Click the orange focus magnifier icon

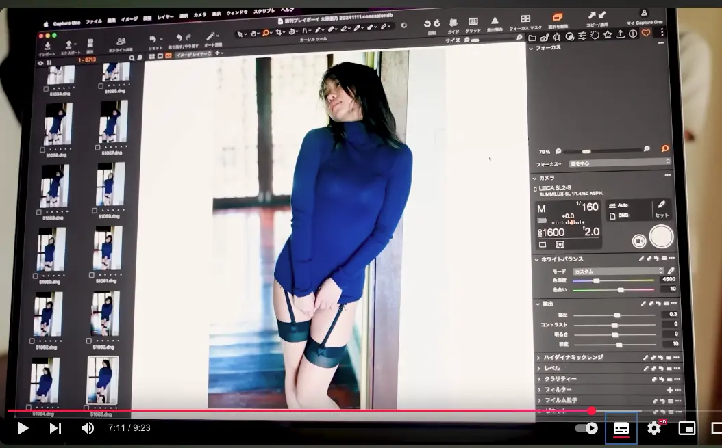click(665, 148)
